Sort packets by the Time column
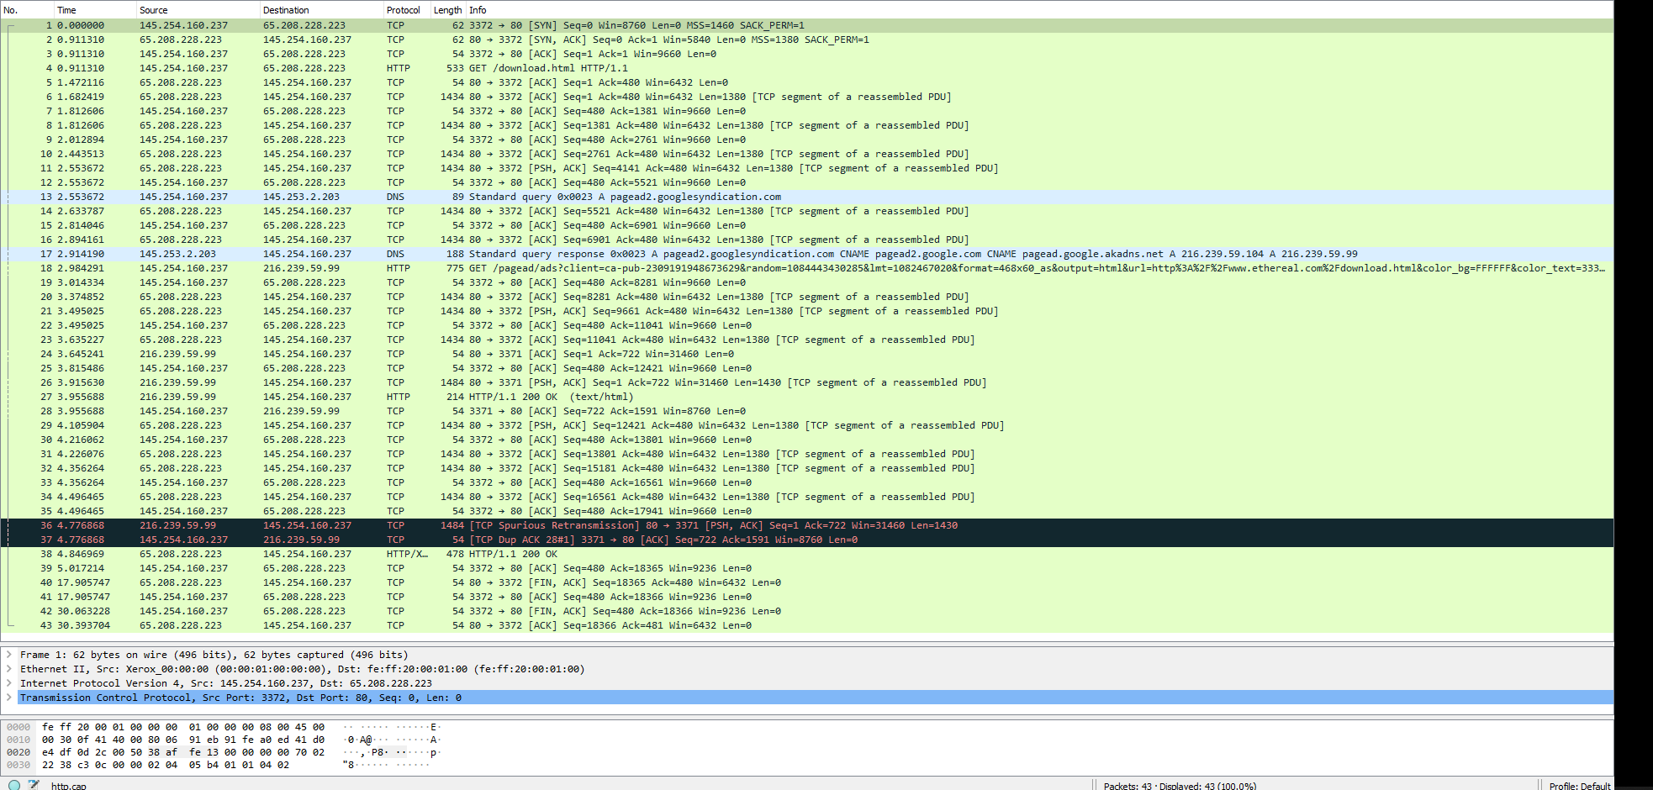The width and height of the screenshot is (1653, 790). [95, 10]
